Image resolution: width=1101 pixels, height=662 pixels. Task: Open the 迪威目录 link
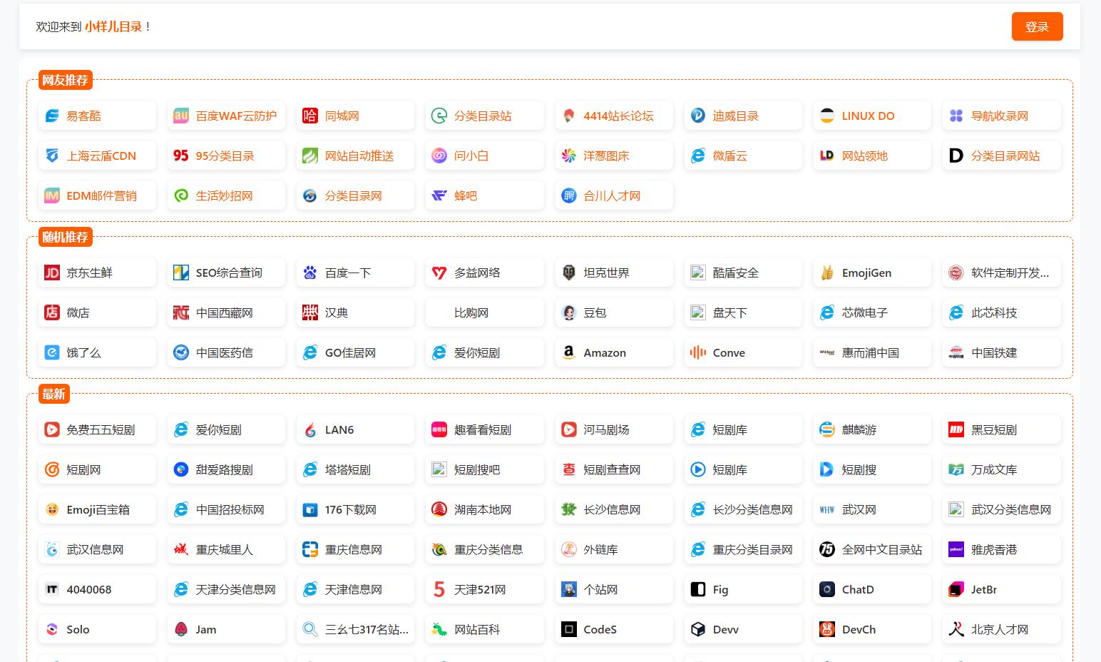tap(736, 116)
